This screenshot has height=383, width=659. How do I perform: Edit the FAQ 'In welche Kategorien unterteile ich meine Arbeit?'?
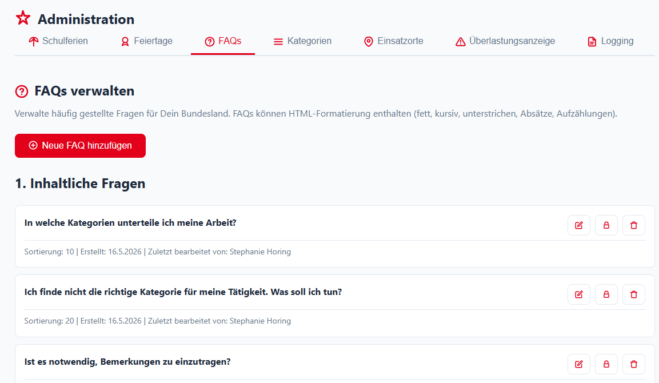tap(579, 225)
